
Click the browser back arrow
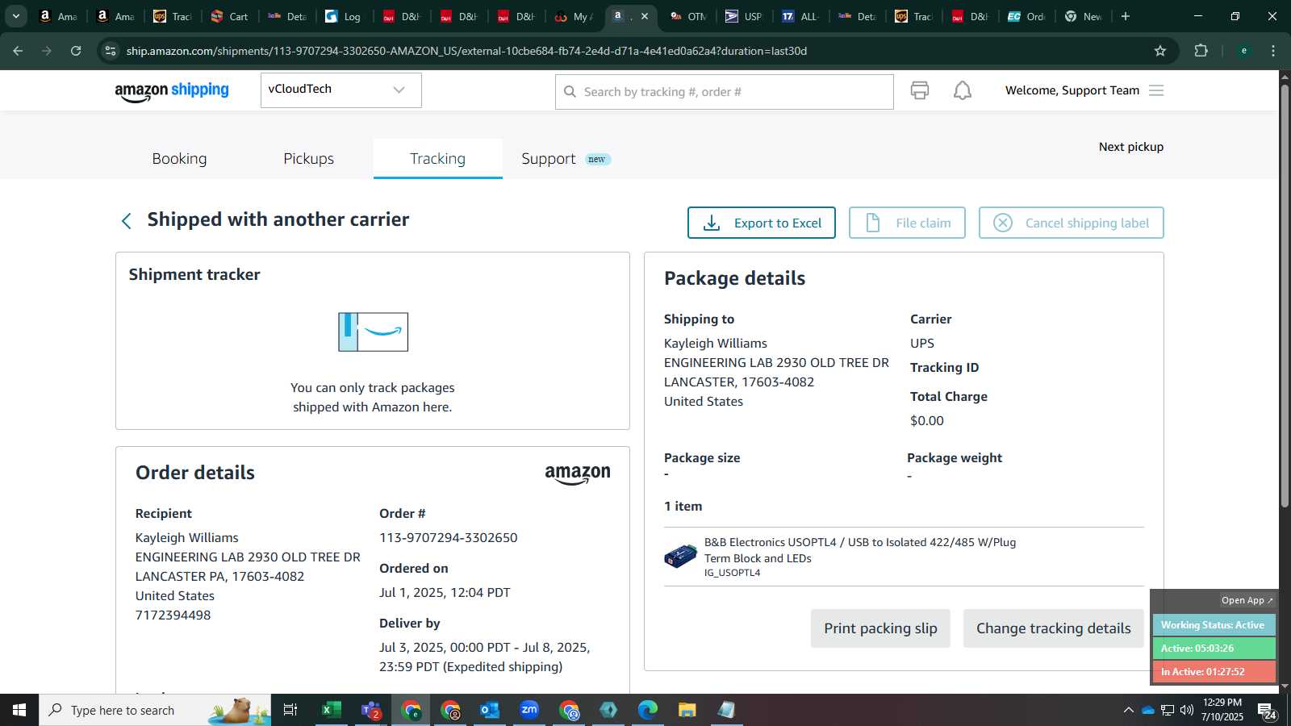tap(18, 51)
